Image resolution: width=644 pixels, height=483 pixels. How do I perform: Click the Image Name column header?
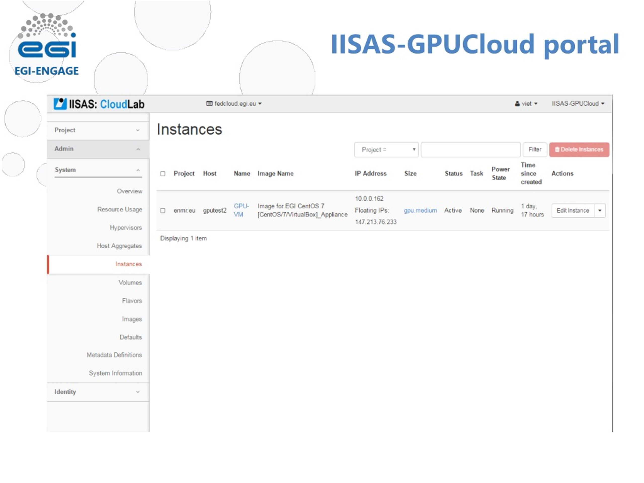pyautogui.click(x=275, y=174)
